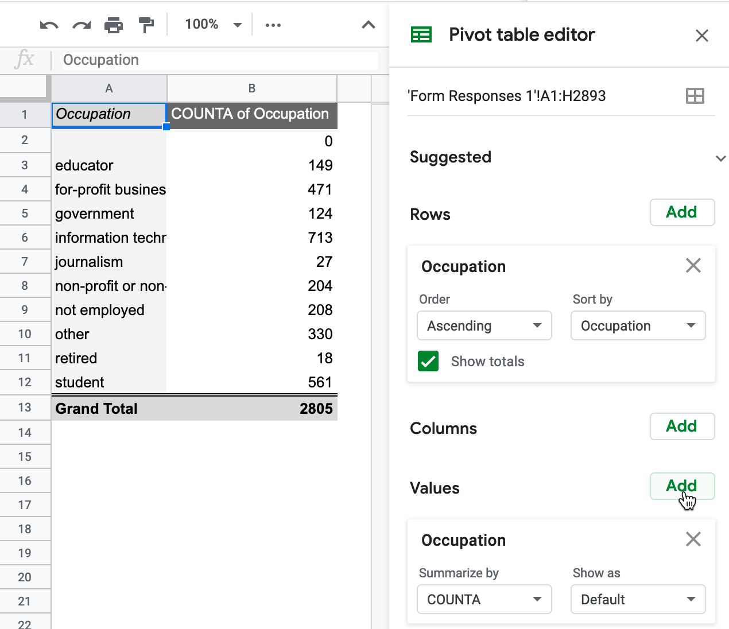Click the cell with value 713

click(x=252, y=238)
